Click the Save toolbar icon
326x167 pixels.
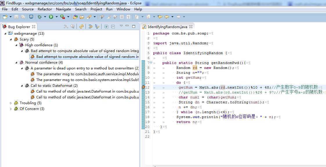17,17
